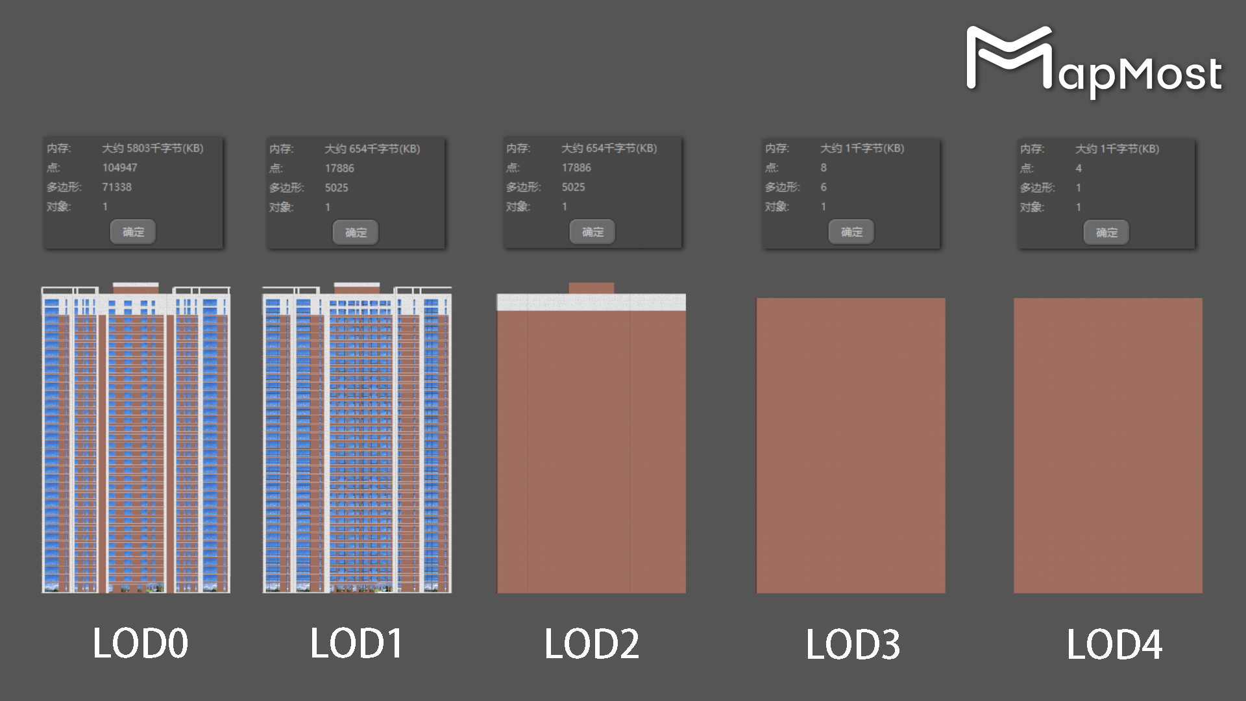The height and width of the screenshot is (701, 1246).
Task: Click point count 8 in LOD3 dialog
Action: 824,167
